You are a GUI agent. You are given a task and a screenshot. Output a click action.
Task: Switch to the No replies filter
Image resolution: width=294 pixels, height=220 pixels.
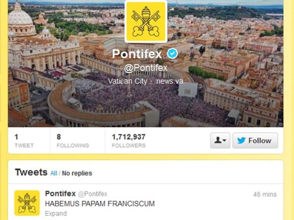[77, 173]
